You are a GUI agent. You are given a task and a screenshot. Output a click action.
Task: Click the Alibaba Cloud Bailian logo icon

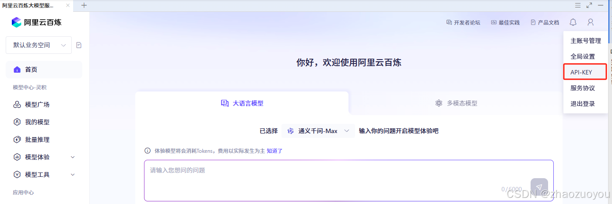coord(16,22)
